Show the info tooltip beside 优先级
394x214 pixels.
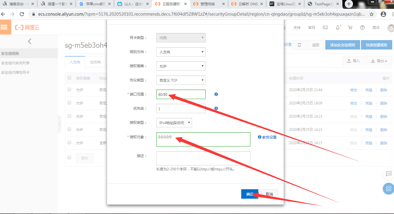pyautogui.click(x=216, y=108)
